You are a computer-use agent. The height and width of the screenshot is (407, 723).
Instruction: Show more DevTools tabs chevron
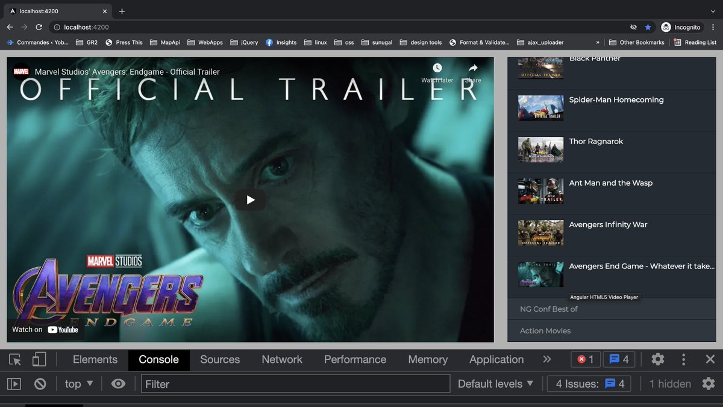pyautogui.click(x=547, y=359)
